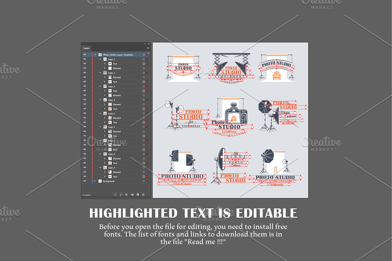Hide the Logo_5 layer
392x261 pixels.
coord(85,114)
